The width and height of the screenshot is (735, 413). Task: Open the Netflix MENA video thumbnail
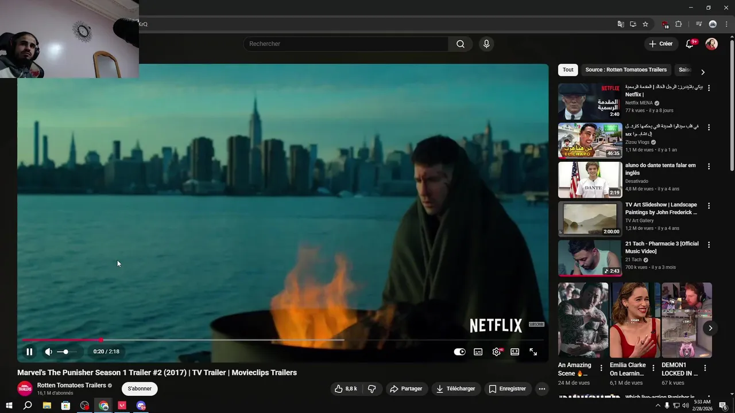click(590, 101)
